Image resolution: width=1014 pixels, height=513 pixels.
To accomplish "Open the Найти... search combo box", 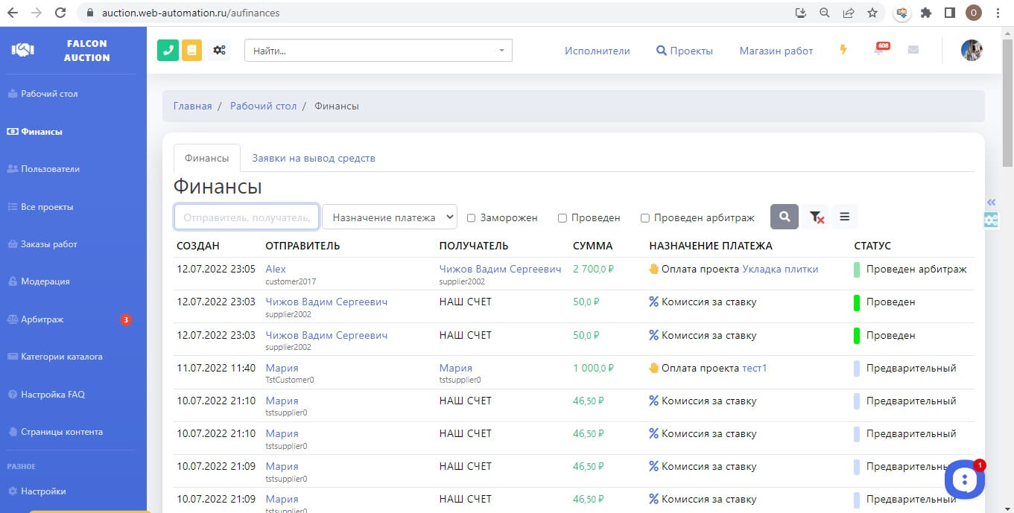I will pos(378,51).
